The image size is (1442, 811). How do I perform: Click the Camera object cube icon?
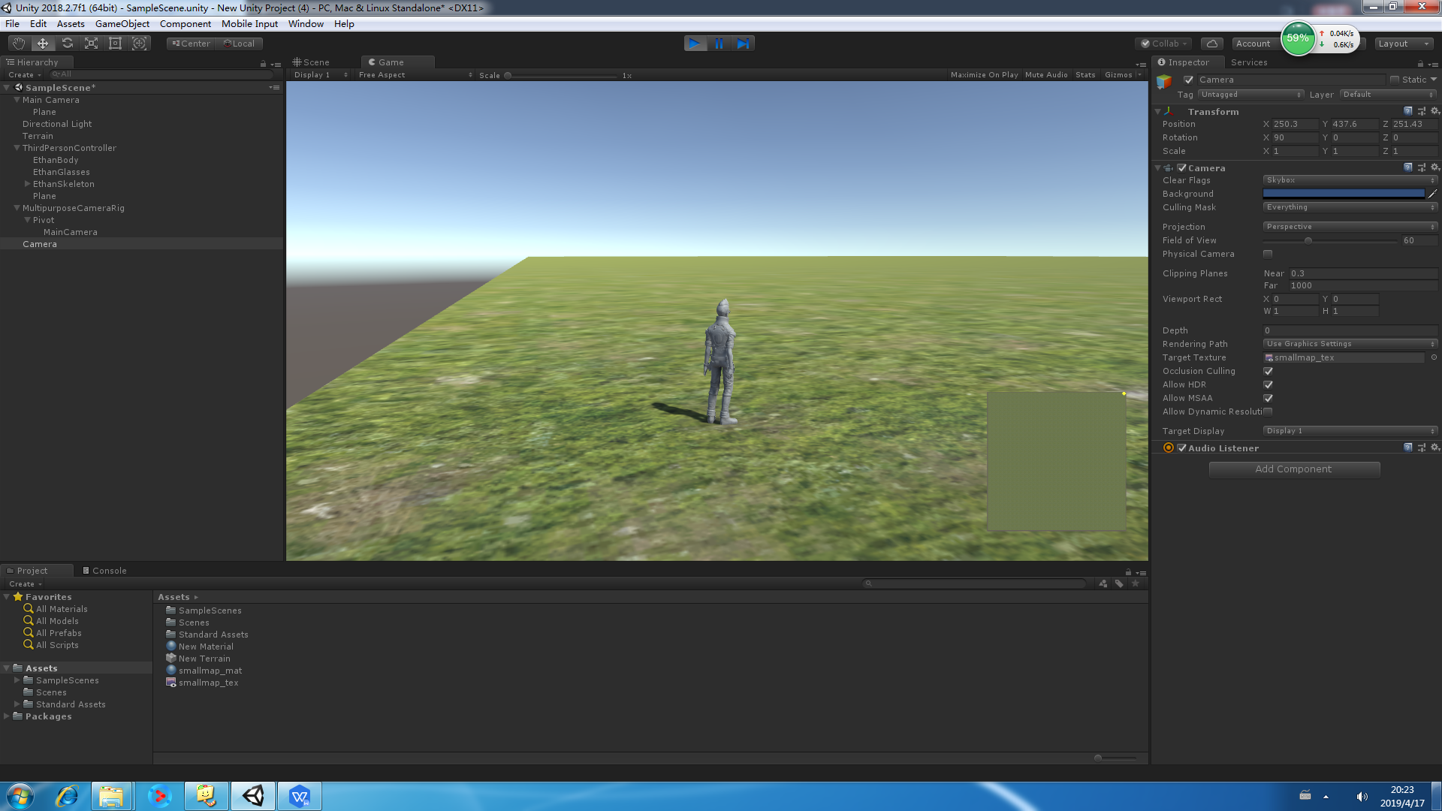tap(1164, 81)
